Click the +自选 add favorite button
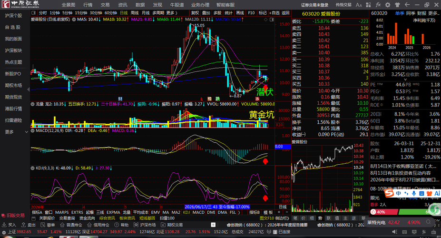 [x=274, y=13]
